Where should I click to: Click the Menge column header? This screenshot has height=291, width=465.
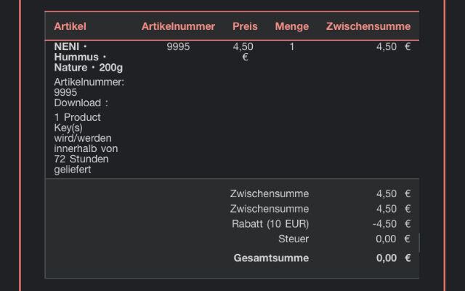coord(292,26)
